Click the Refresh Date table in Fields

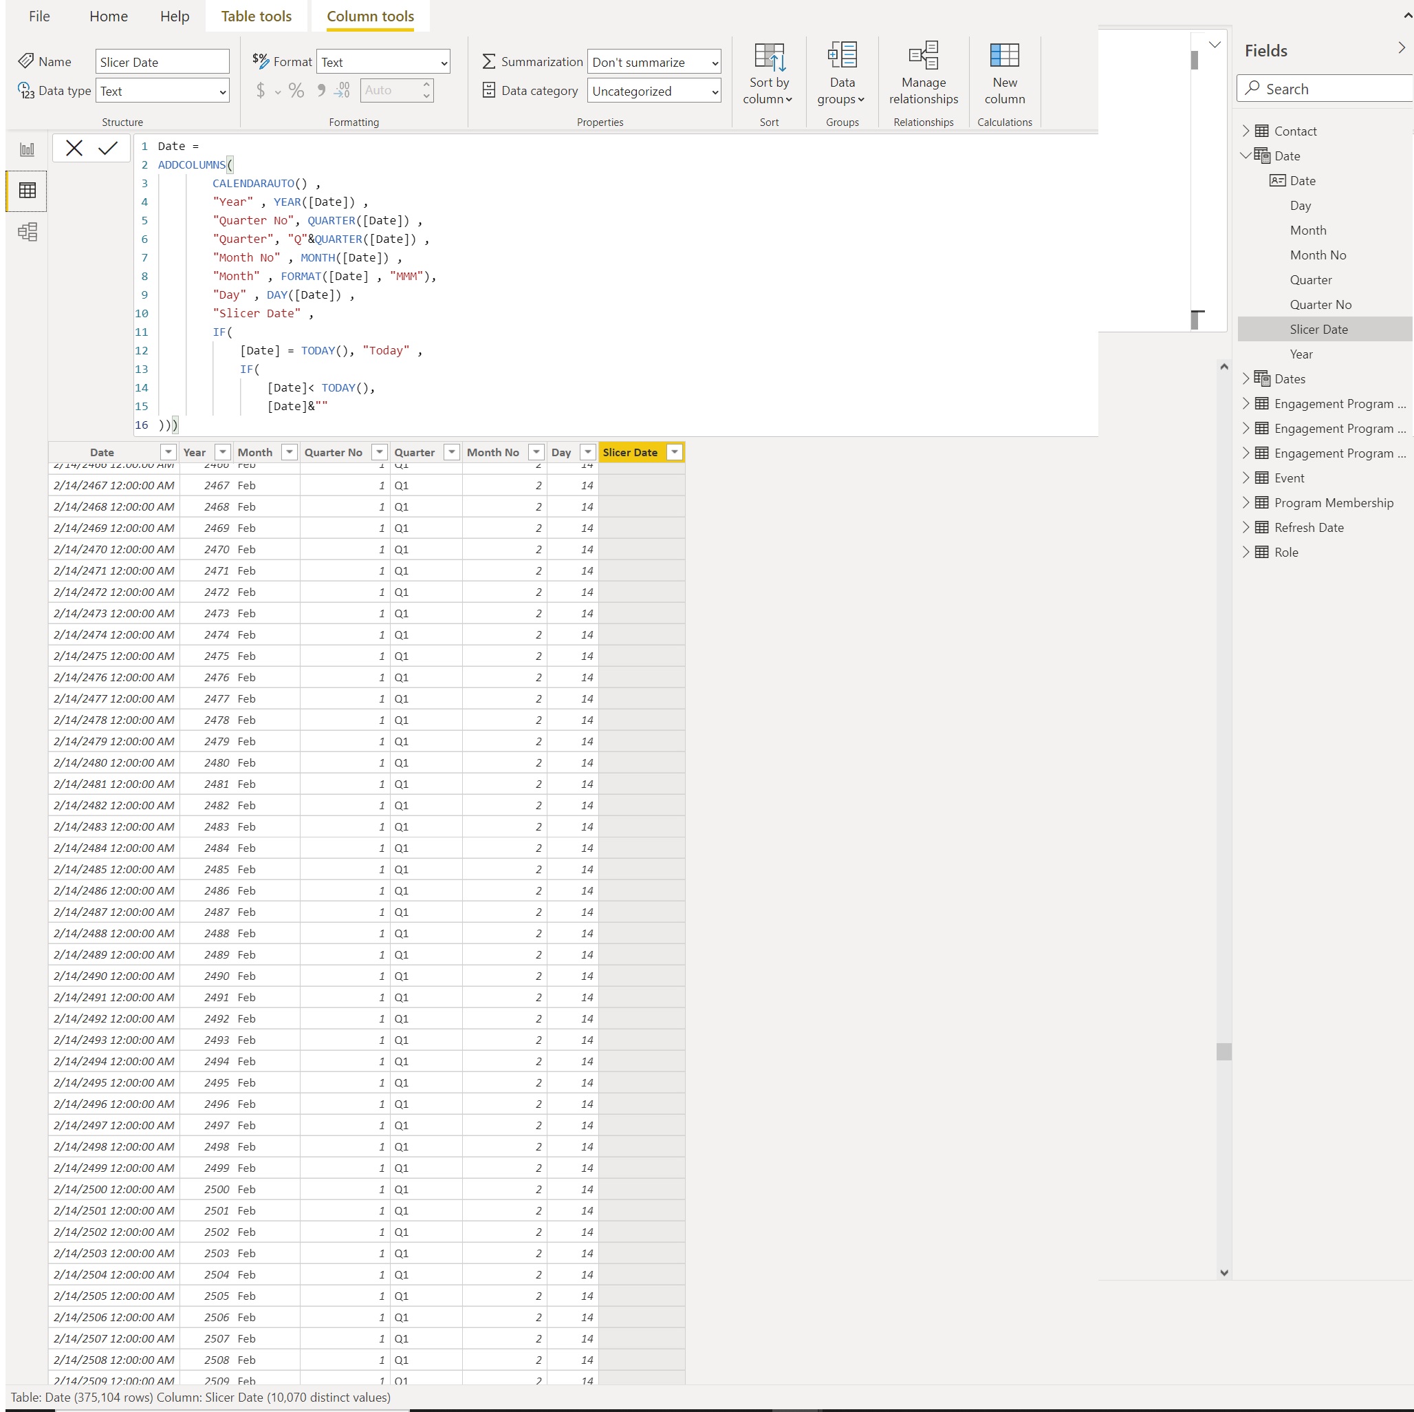[x=1309, y=527]
